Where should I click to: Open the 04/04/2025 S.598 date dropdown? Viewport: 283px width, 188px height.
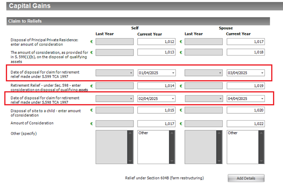coord(262,99)
